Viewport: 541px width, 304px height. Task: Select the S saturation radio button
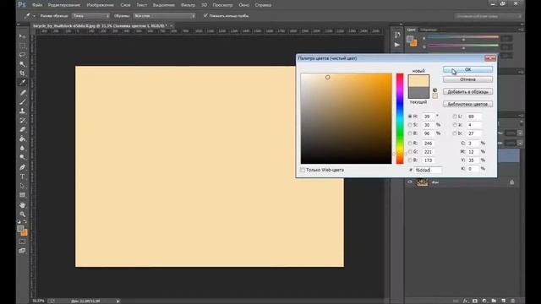pyautogui.click(x=410, y=125)
